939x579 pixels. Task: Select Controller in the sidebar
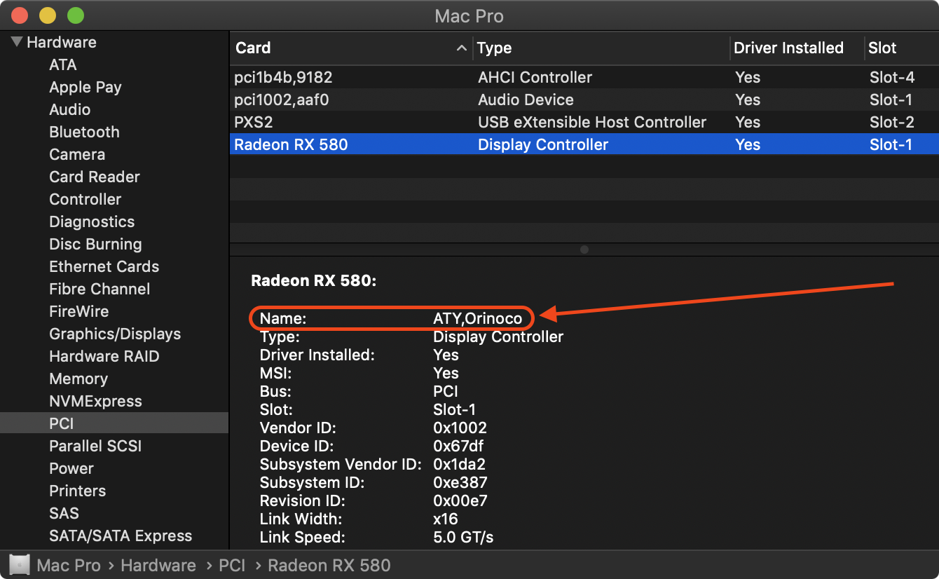85,199
